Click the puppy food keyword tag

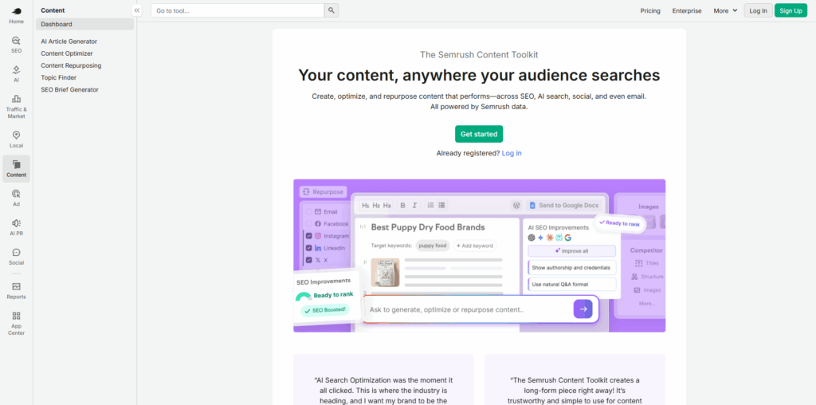[433, 246]
